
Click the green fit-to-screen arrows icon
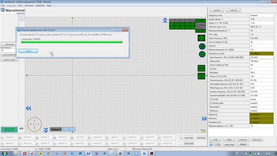click(x=201, y=38)
